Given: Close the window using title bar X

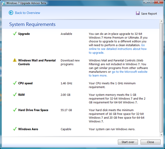Looking at the screenshot, I should pos(159,2).
